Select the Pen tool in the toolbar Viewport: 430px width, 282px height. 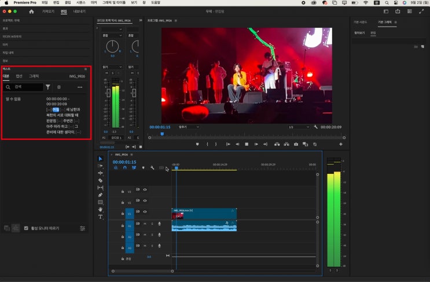(x=100, y=195)
